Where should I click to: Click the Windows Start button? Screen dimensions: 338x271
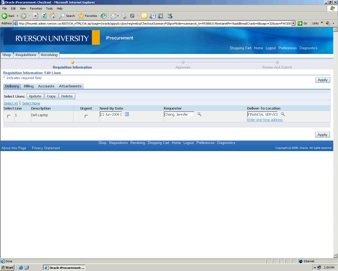coord(7,268)
